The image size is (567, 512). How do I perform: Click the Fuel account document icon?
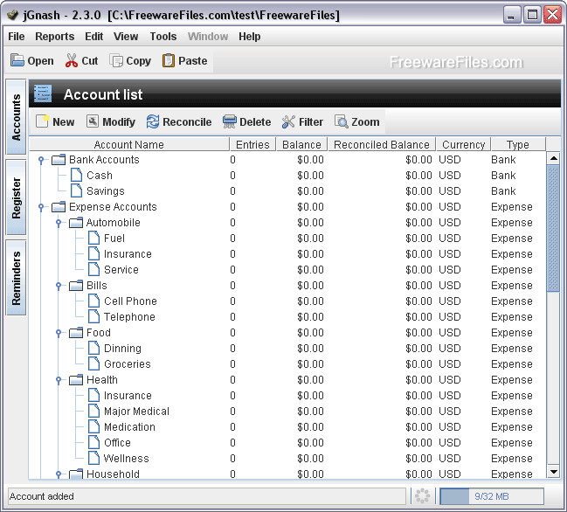(93, 238)
